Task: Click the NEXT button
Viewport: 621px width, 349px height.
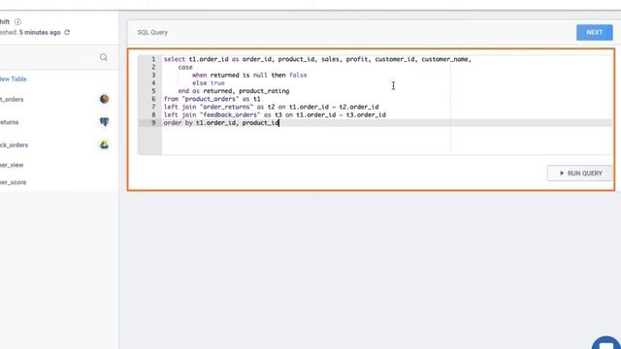Action: (594, 32)
